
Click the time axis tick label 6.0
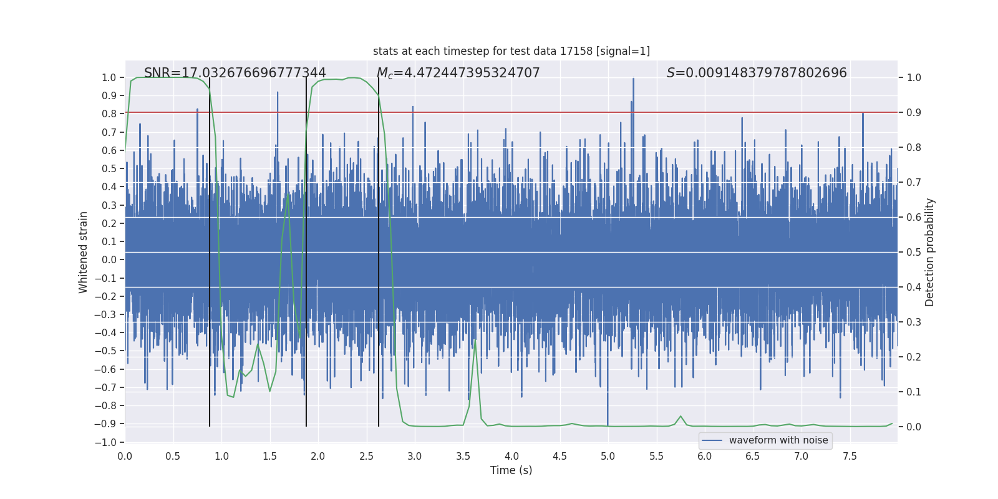pyautogui.click(x=705, y=456)
